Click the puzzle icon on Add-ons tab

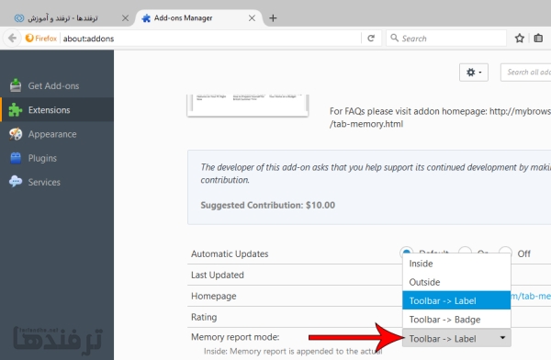point(146,18)
